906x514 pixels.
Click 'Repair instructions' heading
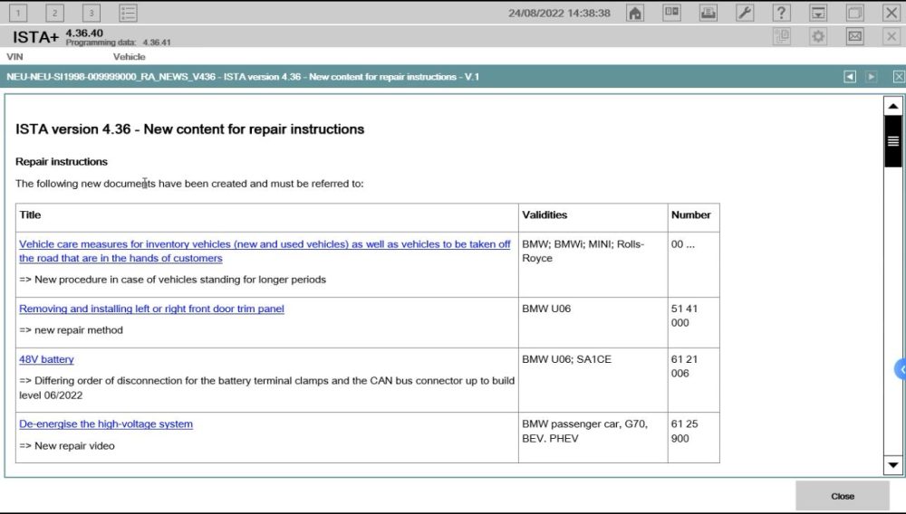click(62, 161)
